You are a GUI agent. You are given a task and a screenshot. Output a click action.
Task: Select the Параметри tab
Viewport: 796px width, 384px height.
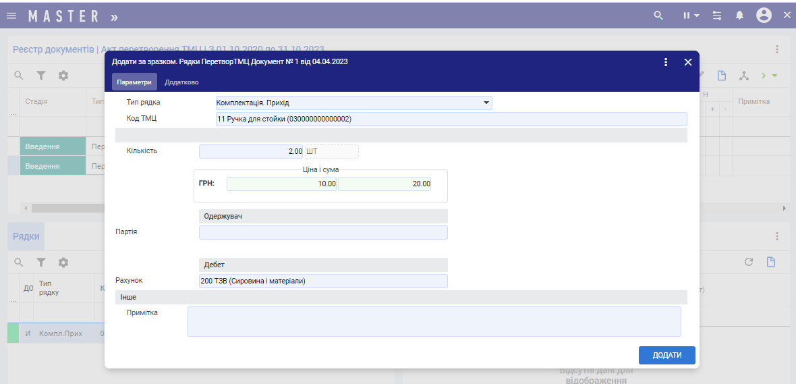(x=134, y=82)
